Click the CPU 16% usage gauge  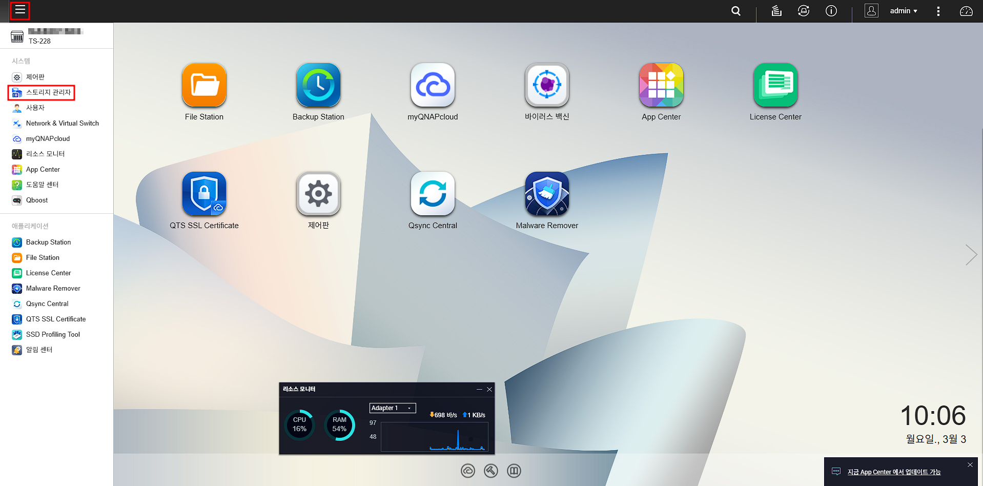[x=299, y=424]
